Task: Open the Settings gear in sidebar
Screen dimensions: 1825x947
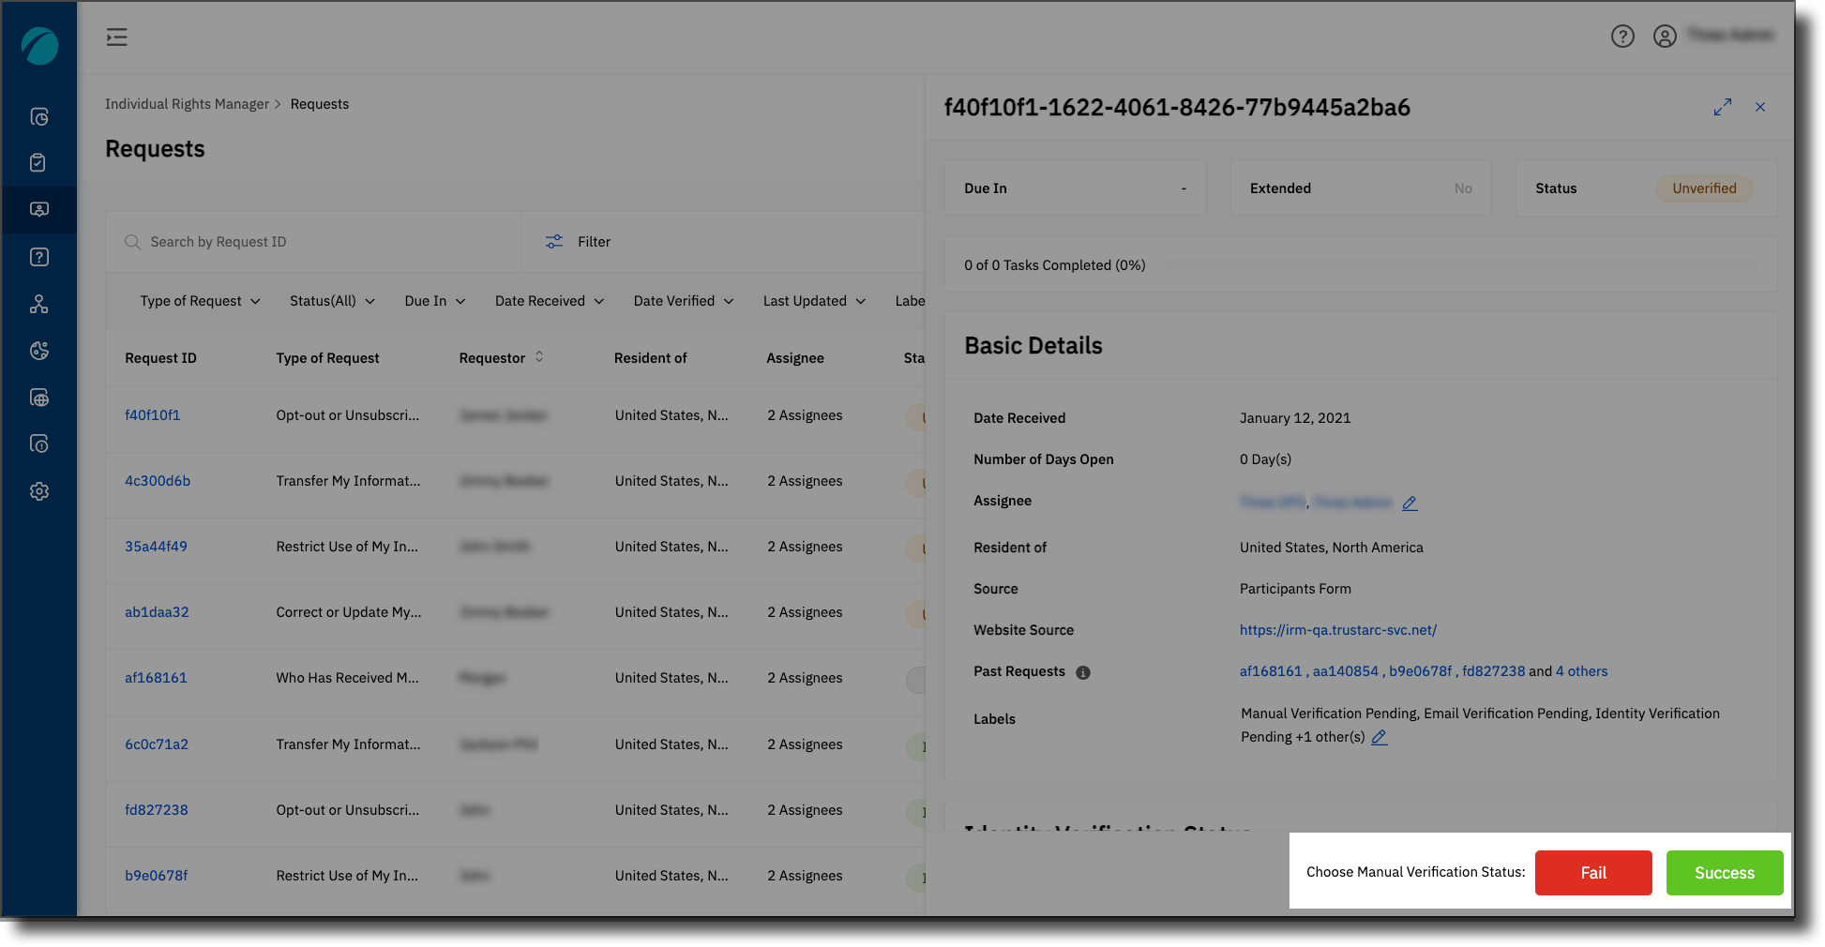Action: [x=38, y=490]
